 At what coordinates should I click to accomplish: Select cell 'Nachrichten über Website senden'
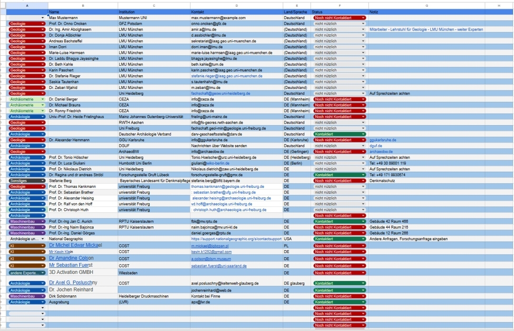[x=237, y=146]
